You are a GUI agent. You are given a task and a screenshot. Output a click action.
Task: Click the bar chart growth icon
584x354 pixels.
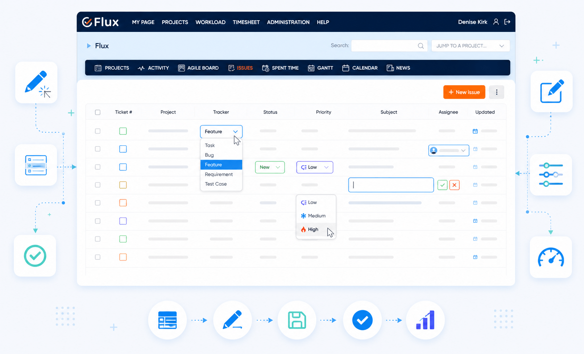coord(425,320)
